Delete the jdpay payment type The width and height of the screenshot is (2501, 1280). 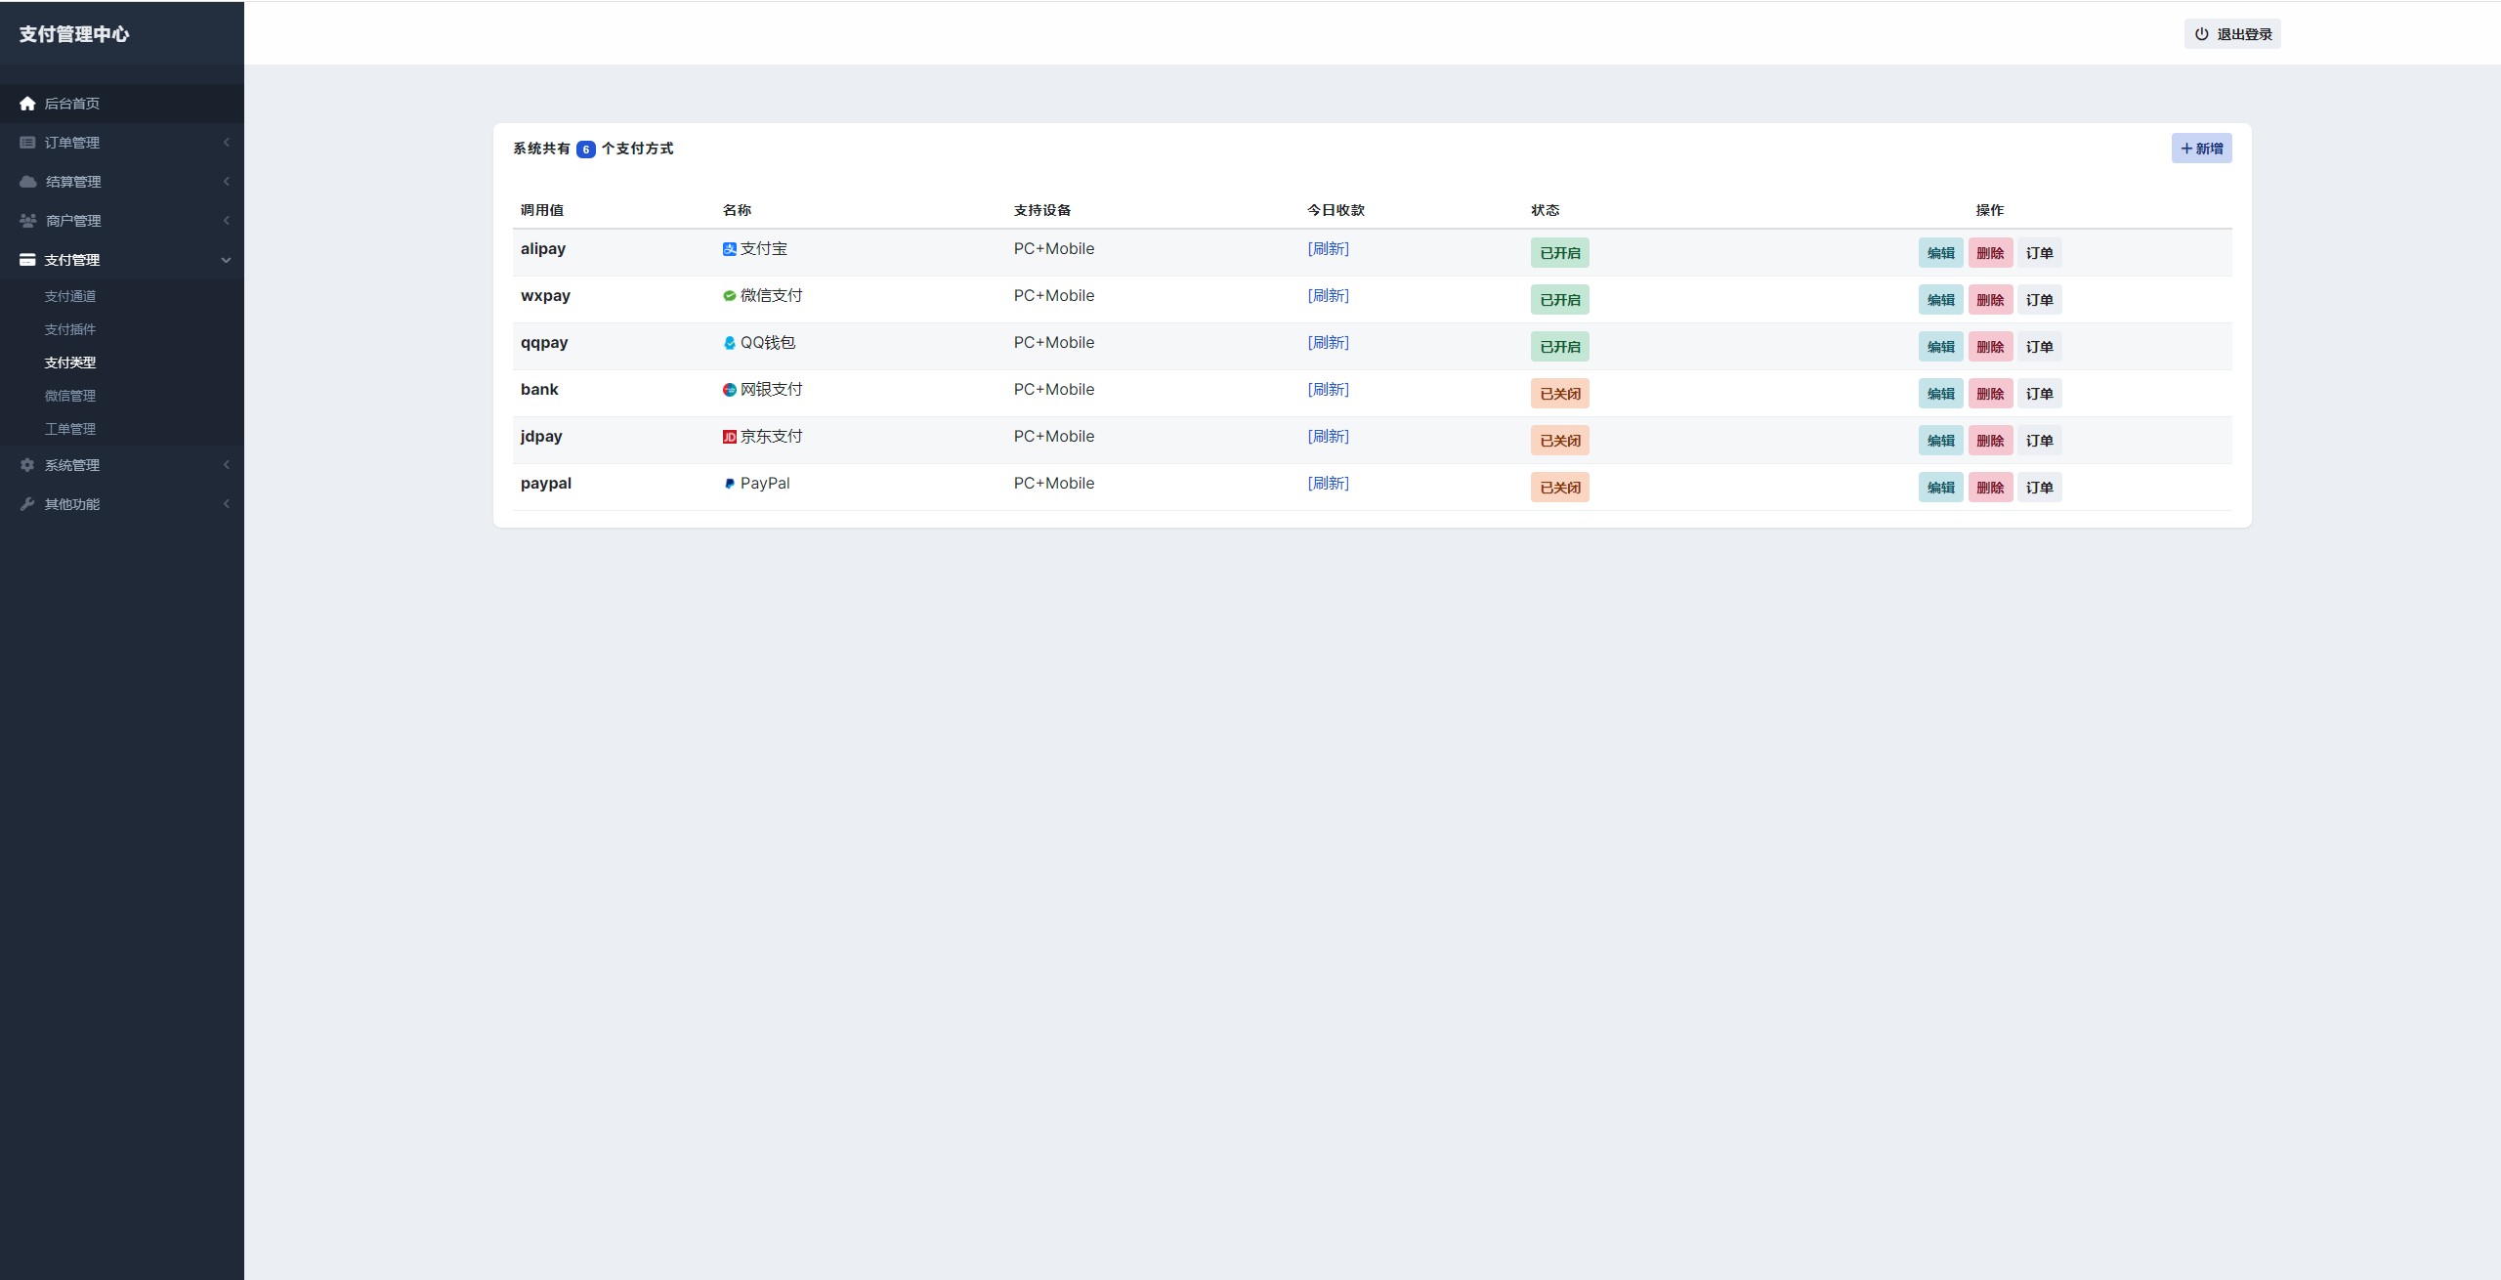click(1990, 441)
